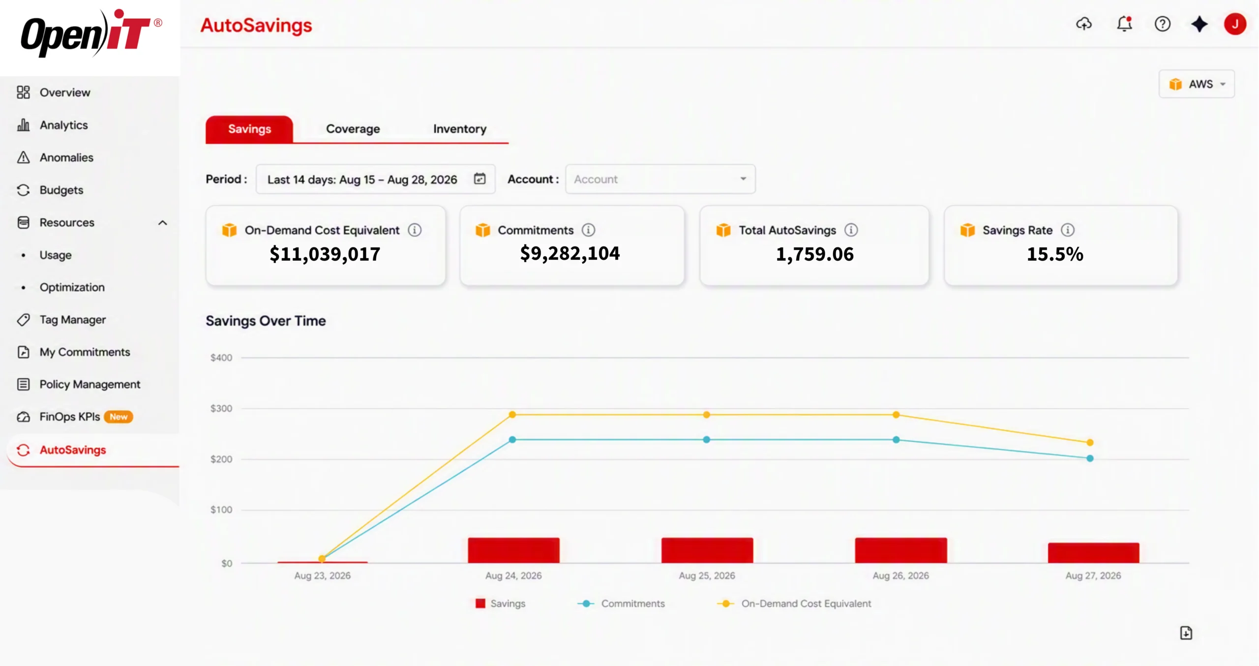Click the Anomalies warning triangle icon
The height and width of the screenshot is (666, 1259).
(x=23, y=157)
